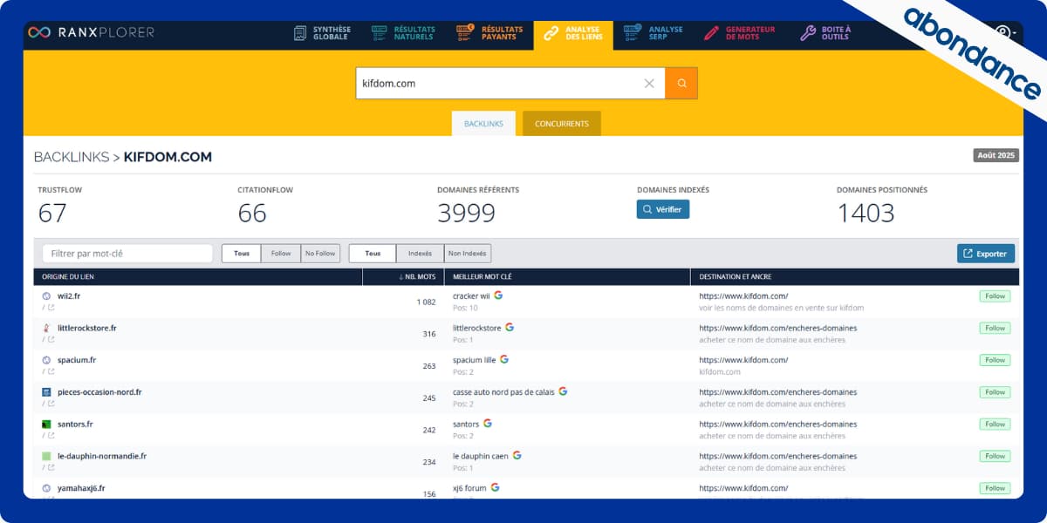The image size is (1047, 523).
Task: Open the Synthèse Globale section
Action: point(322,33)
